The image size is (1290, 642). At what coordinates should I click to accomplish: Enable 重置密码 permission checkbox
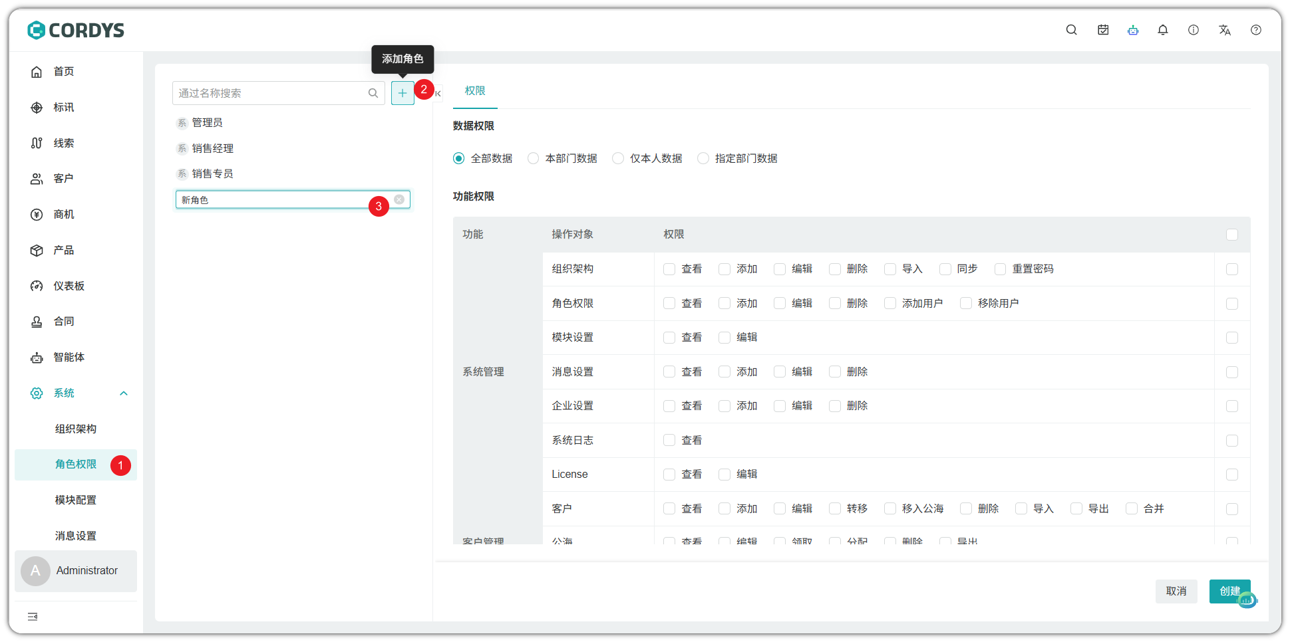pos(1000,269)
